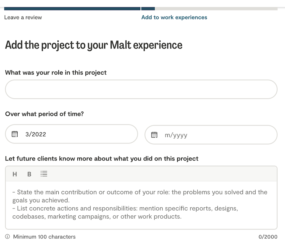
Task: Go to the Leave a review step
Action: pos(23,17)
